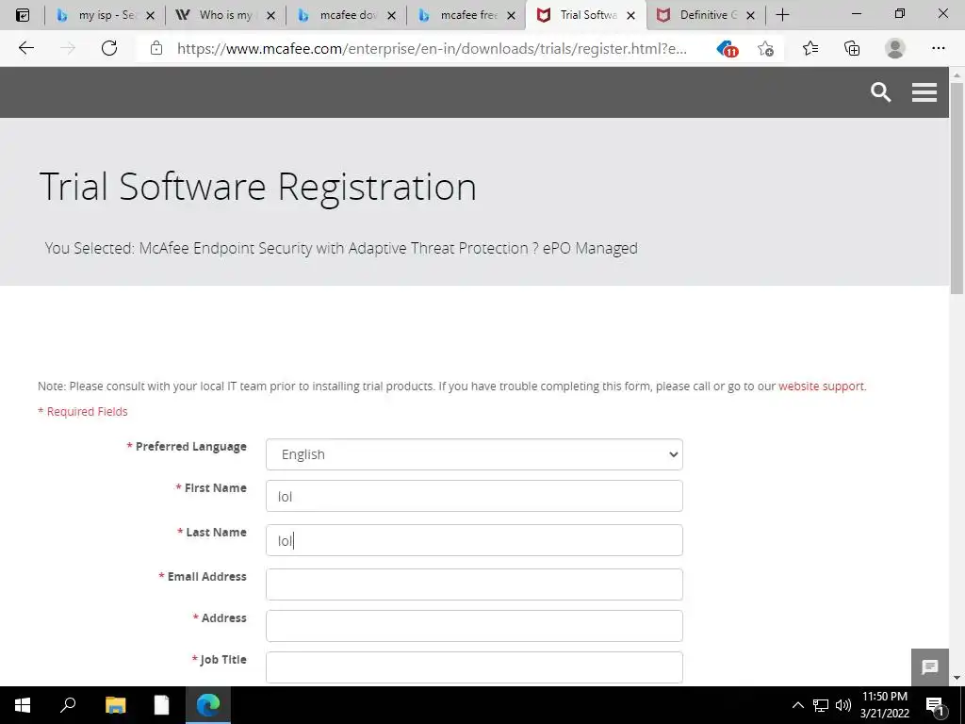Open the chat widget icon
965x724 pixels.
[x=929, y=666]
